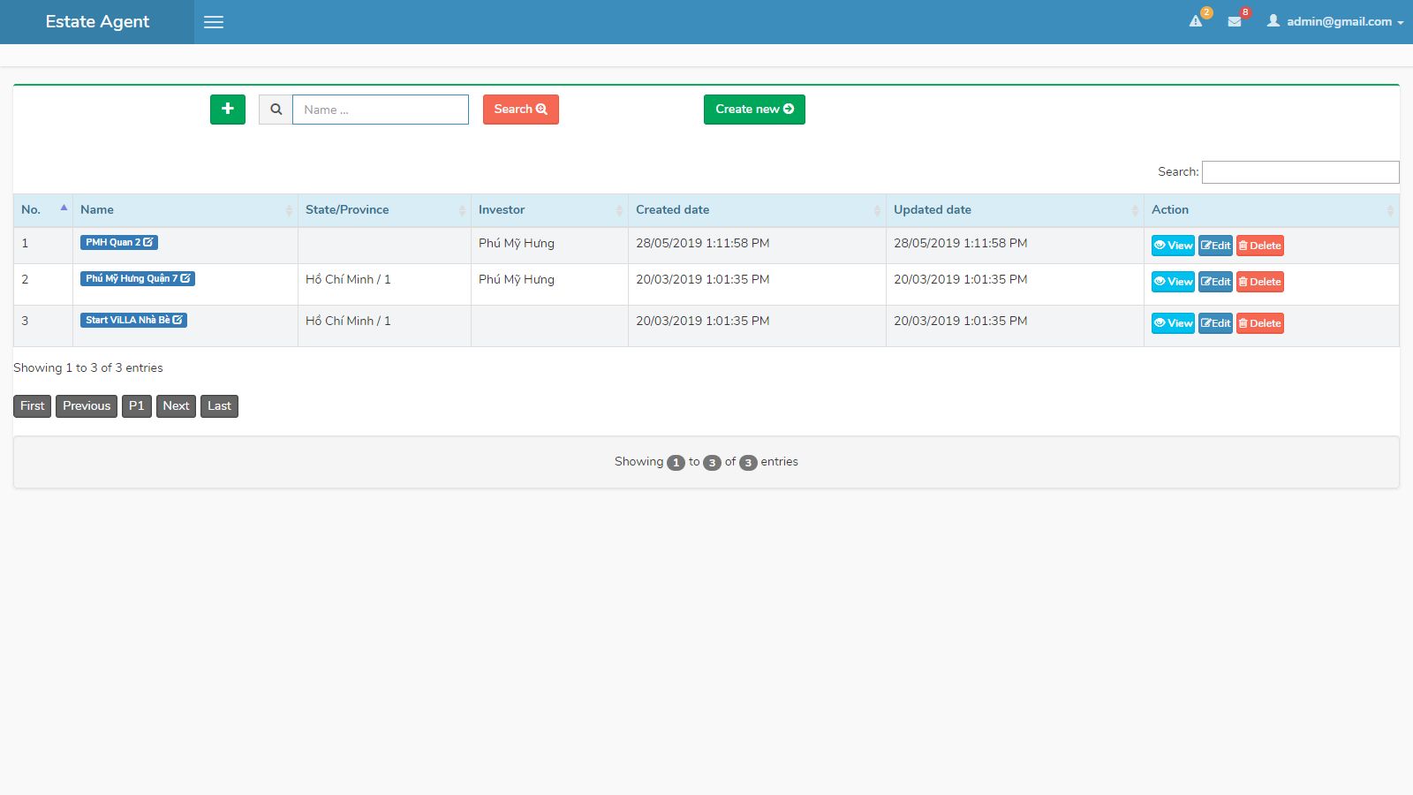The image size is (1413, 795).
Task: Go to the Next page
Action: [176, 406]
